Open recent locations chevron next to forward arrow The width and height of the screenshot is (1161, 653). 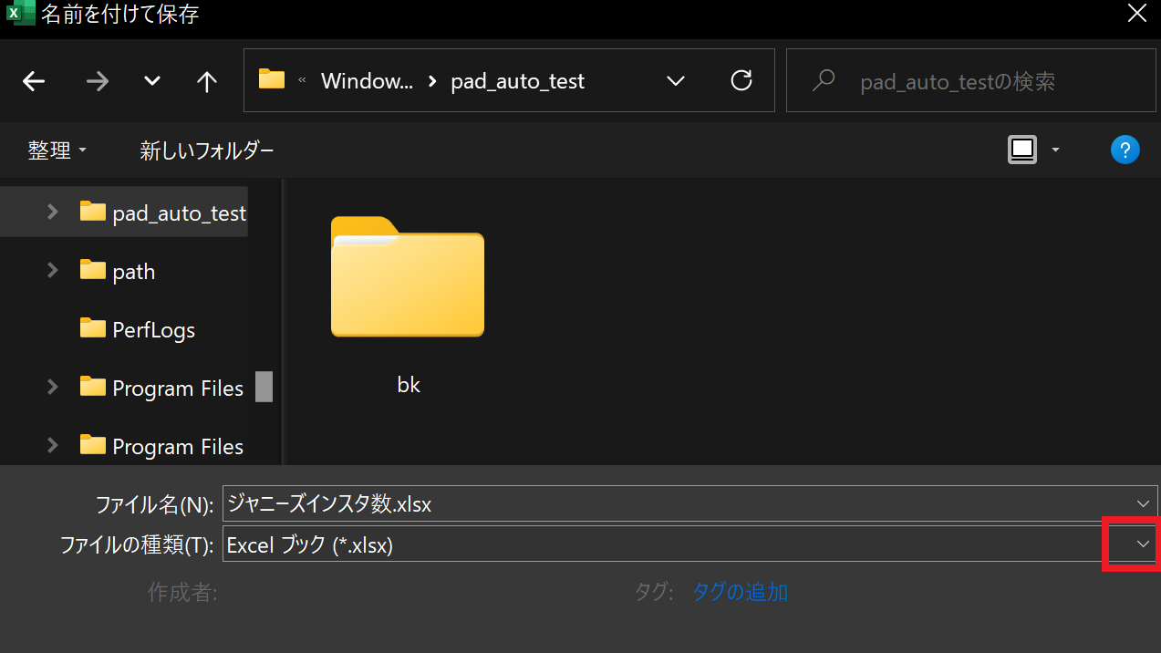coord(151,81)
